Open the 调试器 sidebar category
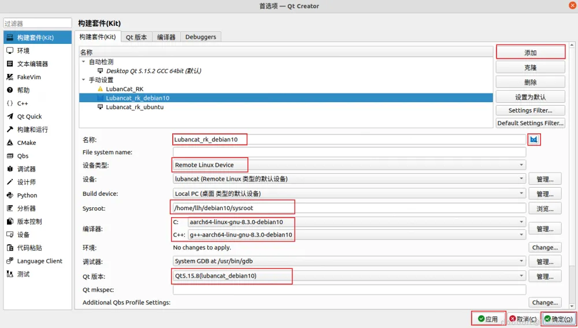The image size is (578, 328). 38,169
